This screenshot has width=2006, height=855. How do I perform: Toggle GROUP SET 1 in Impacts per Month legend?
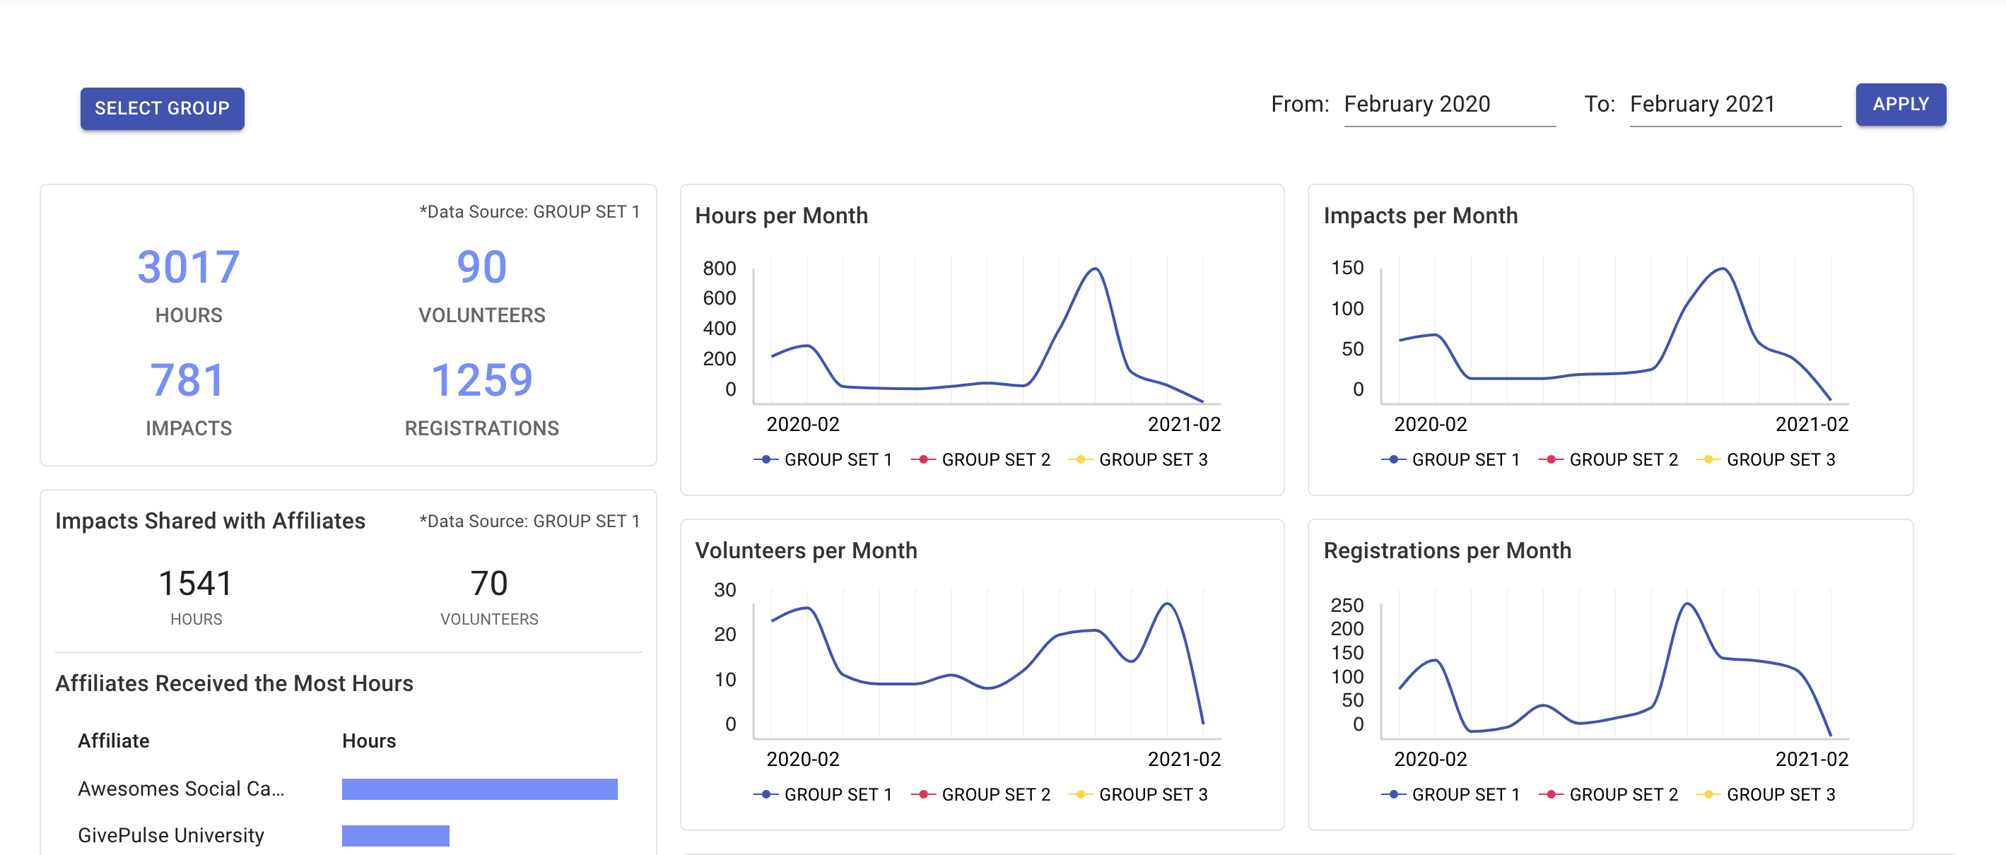coord(1450,459)
